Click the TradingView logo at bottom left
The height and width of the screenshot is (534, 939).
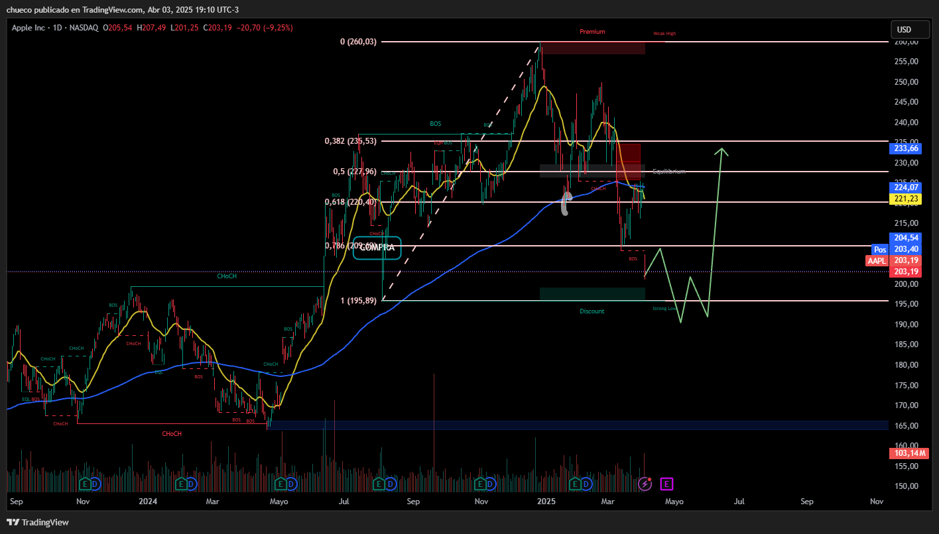(x=38, y=522)
